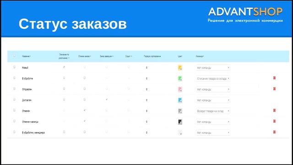Viewport: 293px width, 165px height.
Task: Enable default-value checkbox for 'В обработке'
Action: tap(64, 78)
